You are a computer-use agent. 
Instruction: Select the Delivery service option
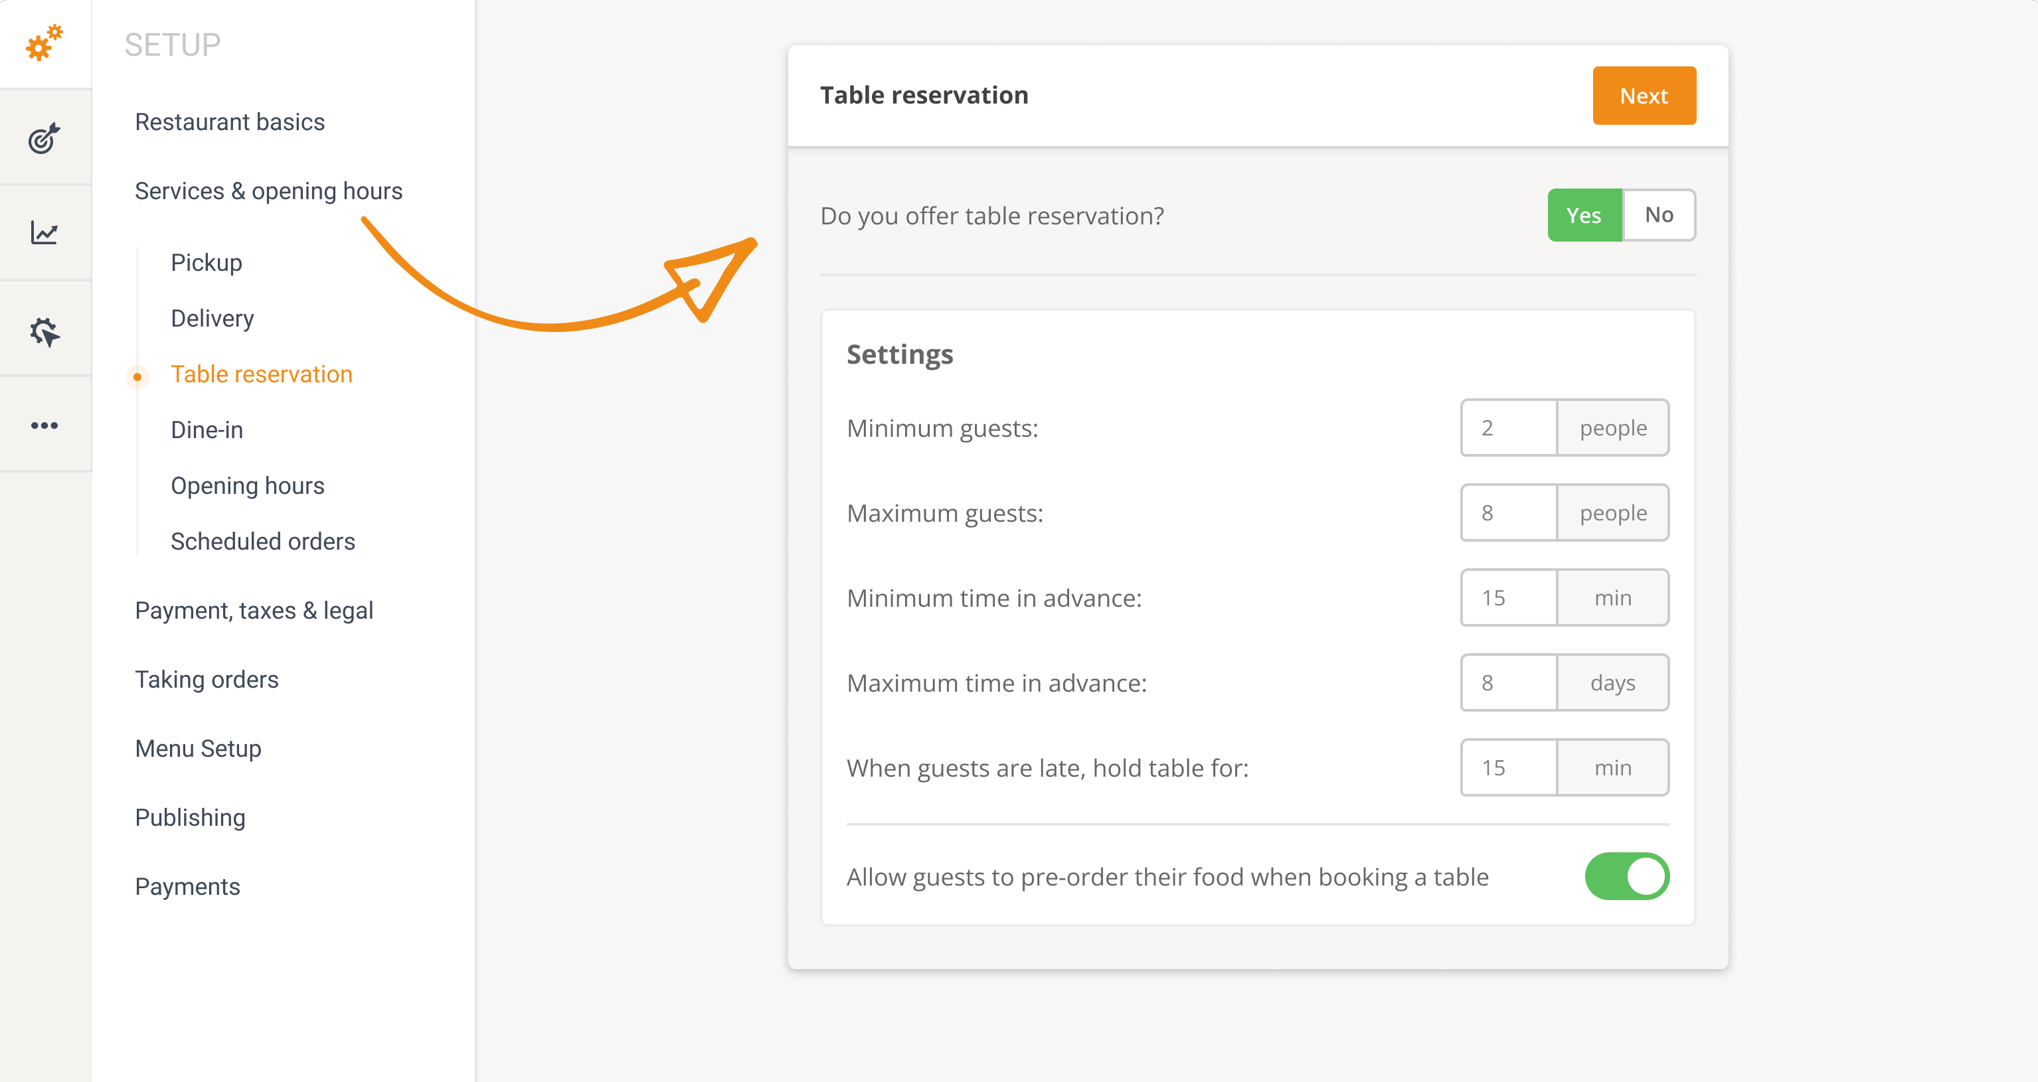[211, 318]
